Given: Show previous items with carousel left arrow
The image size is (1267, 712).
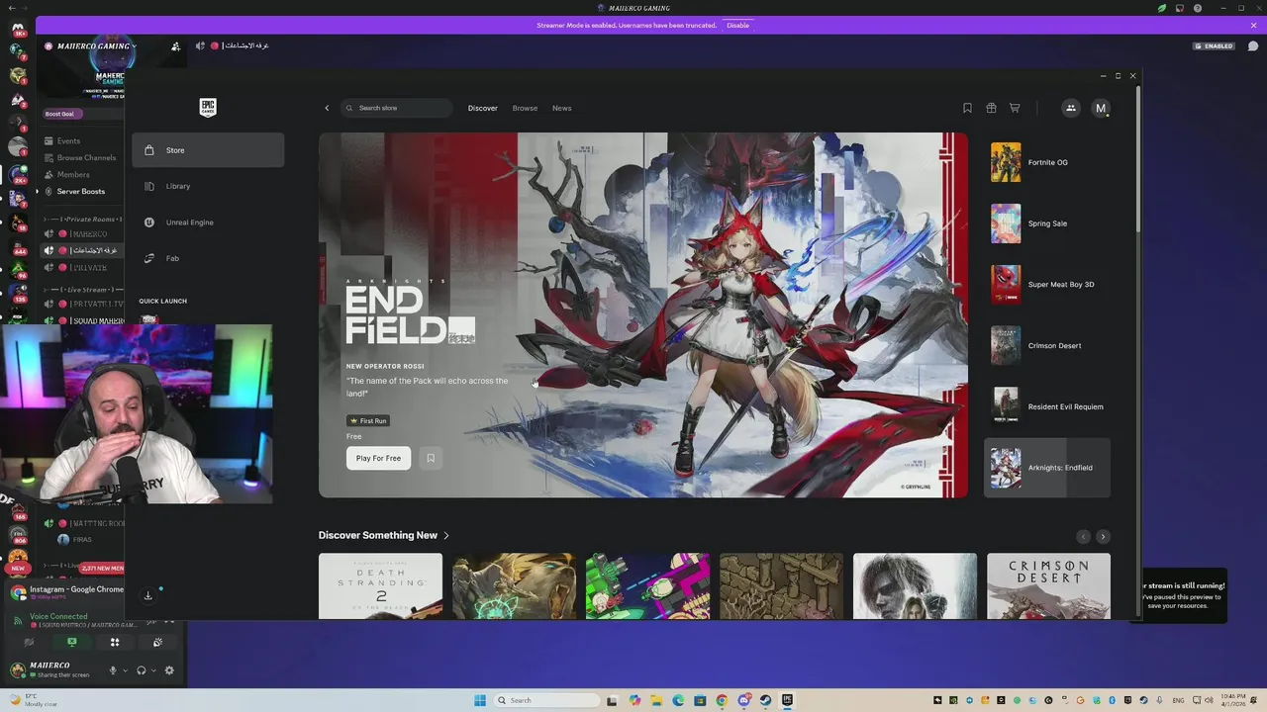Looking at the screenshot, I should pyautogui.click(x=1083, y=536).
